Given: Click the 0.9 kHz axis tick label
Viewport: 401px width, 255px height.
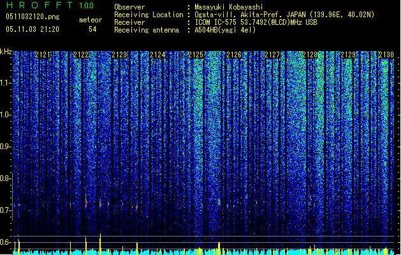Looking at the screenshot, I should click(6, 147).
